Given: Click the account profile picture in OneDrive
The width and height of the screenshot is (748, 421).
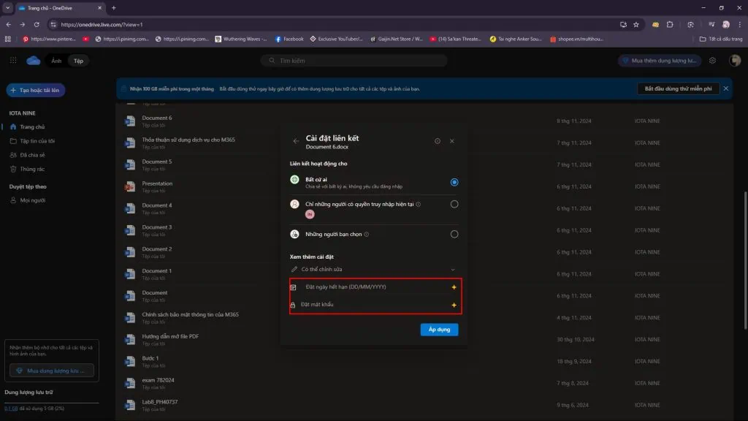Looking at the screenshot, I should pos(734,61).
